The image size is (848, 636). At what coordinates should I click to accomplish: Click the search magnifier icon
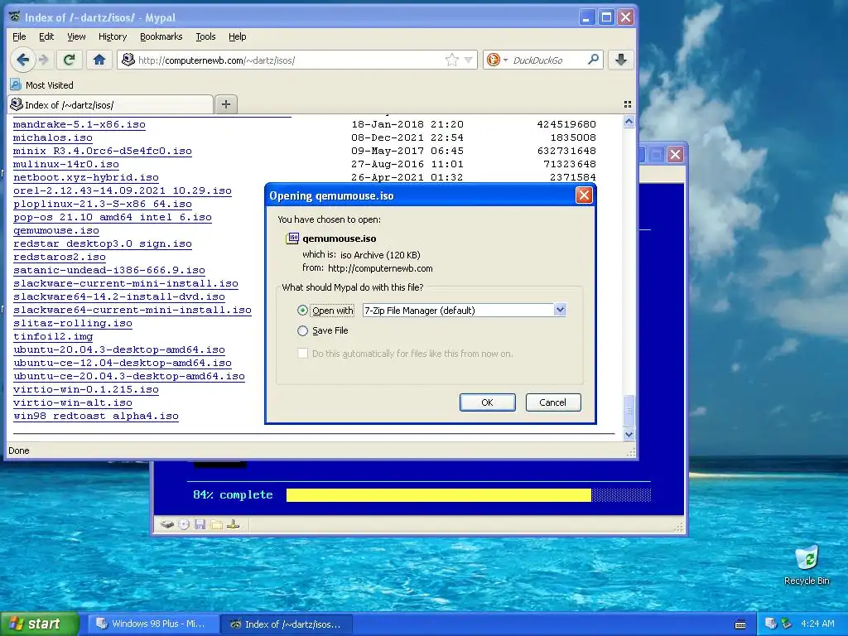click(593, 60)
